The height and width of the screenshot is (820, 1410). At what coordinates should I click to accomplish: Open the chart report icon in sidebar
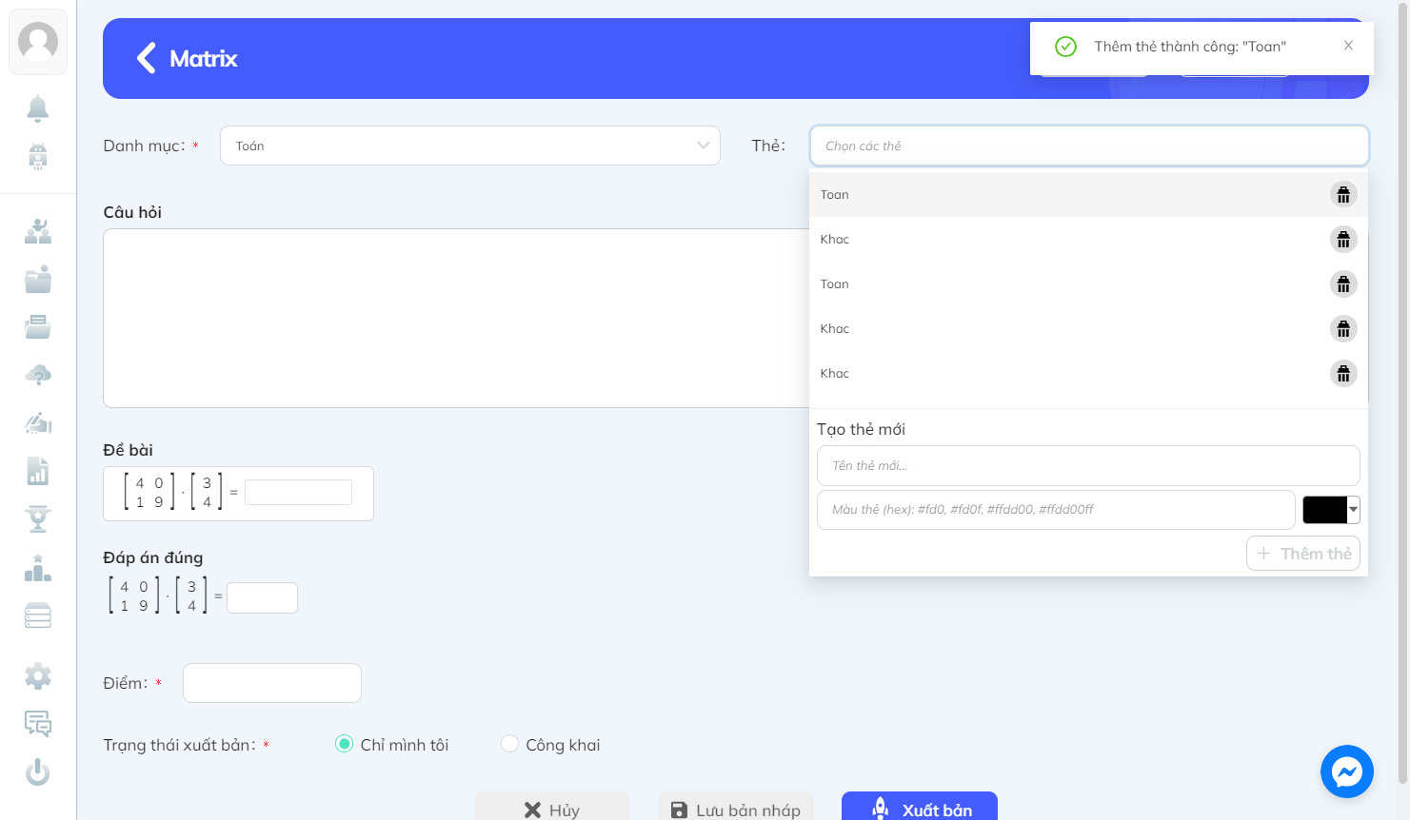38,471
